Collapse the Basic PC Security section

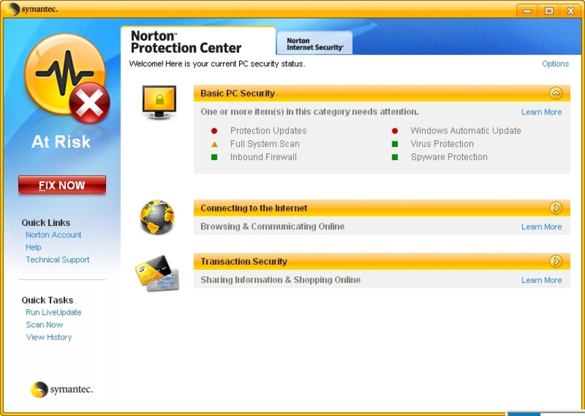click(x=556, y=93)
